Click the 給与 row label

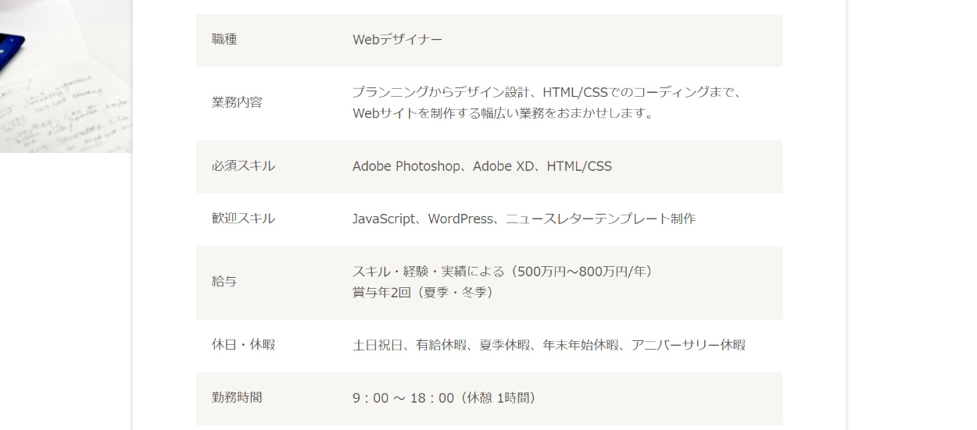224,282
